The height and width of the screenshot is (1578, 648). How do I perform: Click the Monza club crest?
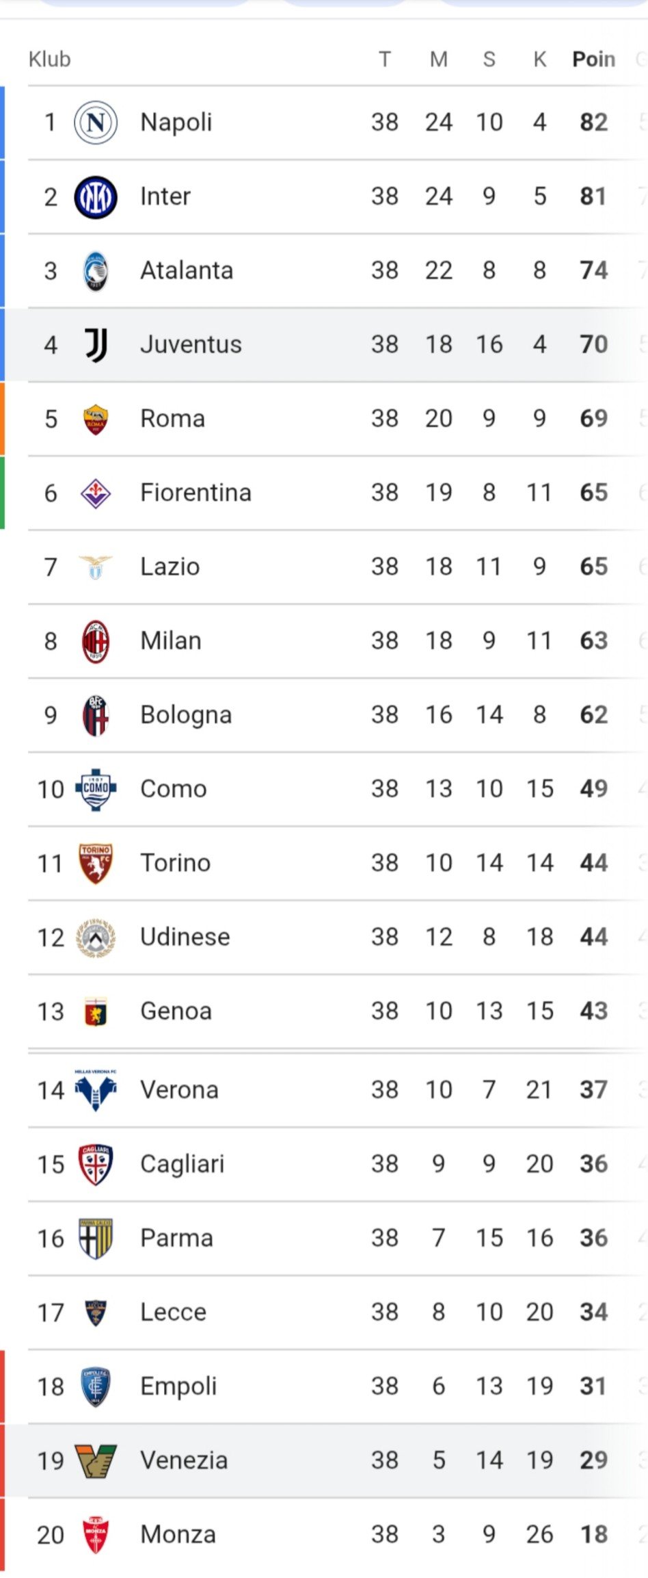(x=96, y=1535)
